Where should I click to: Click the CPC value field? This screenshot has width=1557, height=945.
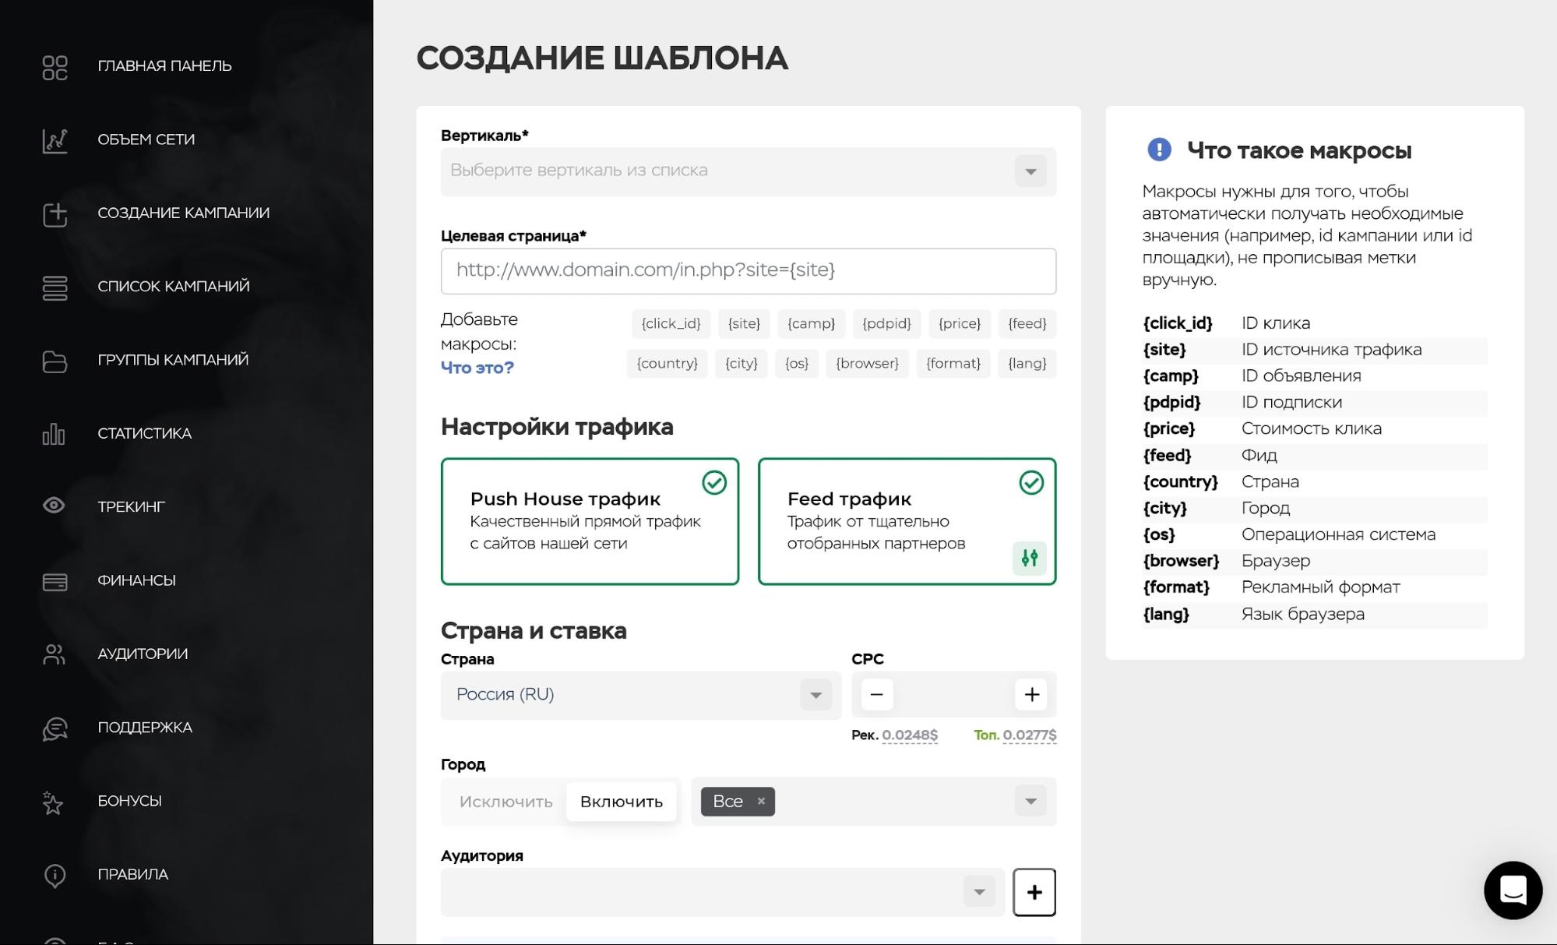click(954, 694)
